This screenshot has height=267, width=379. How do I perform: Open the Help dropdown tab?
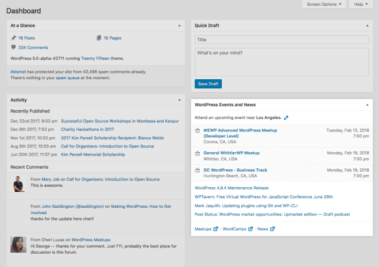click(x=361, y=5)
